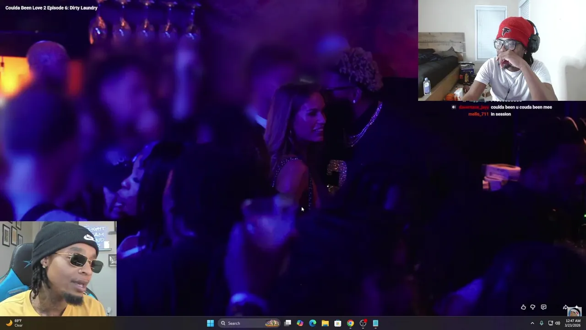Open the Notepad app on the taskbar
Screen dimensions: 586x330
coord(375,323)
